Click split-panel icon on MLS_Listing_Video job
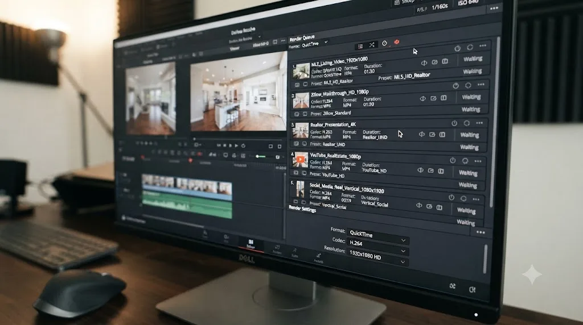This screenshot has height=325, width=583. (445, 61)
